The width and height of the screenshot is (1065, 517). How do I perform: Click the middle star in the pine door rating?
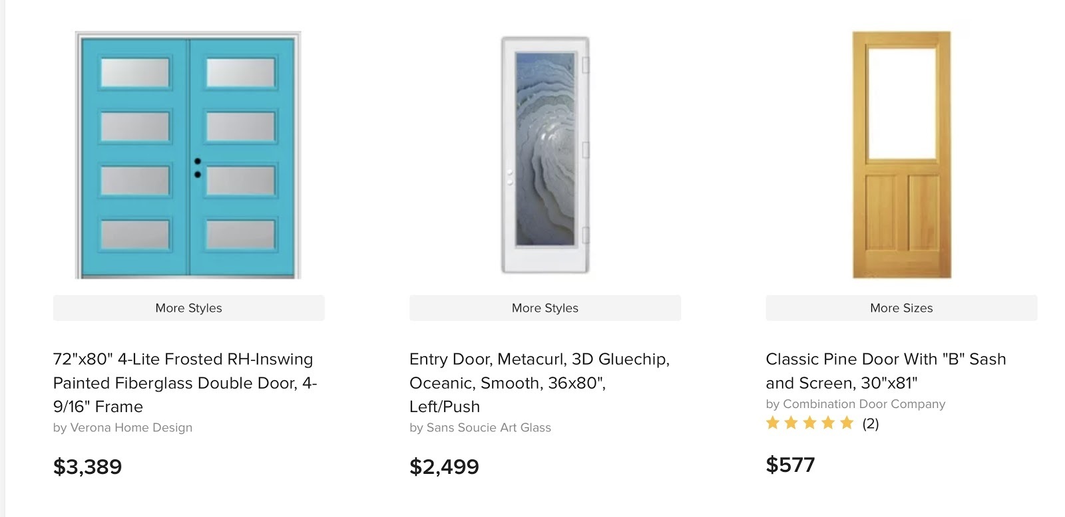[x=809, y=423]
